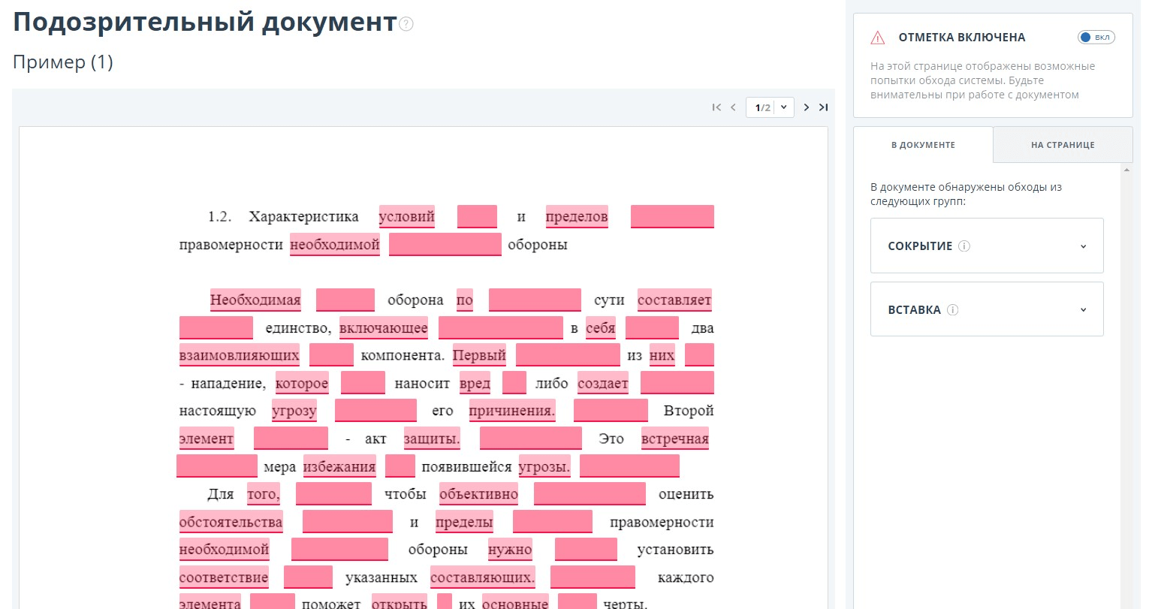1152x609 pixels.
Task: Click the highlighted word "встречная"
Action: click(674, 439)
